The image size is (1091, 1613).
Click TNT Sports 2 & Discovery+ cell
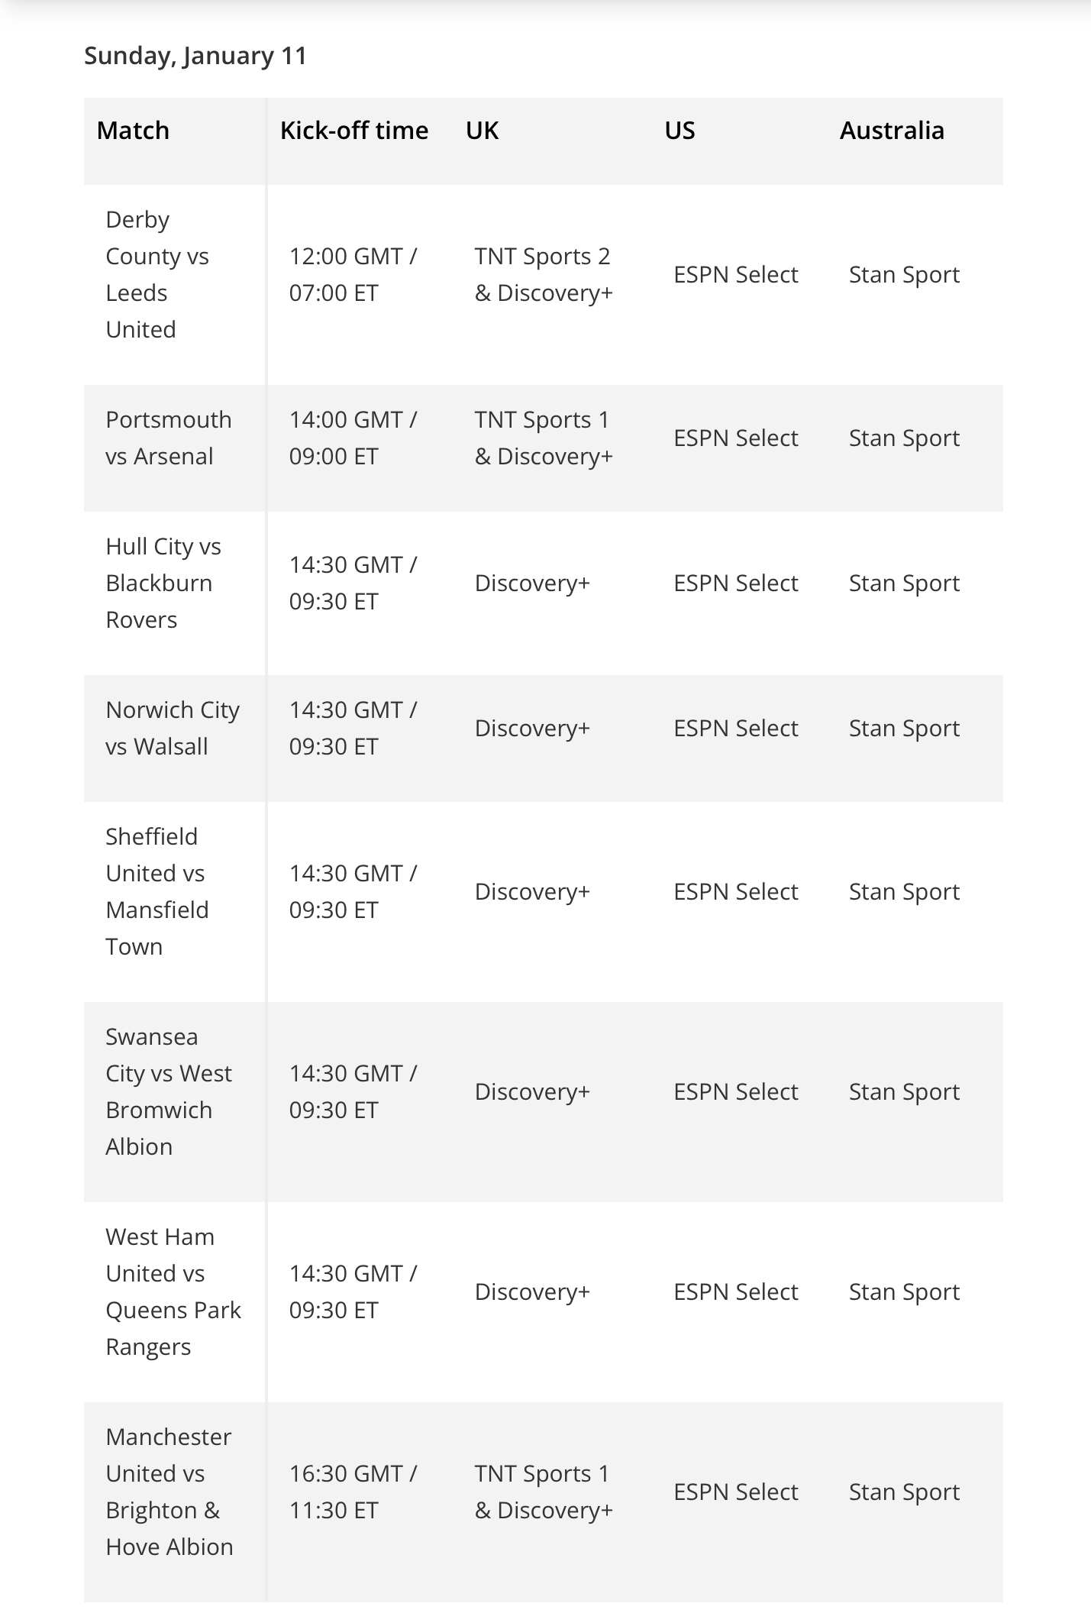(544, 274)
